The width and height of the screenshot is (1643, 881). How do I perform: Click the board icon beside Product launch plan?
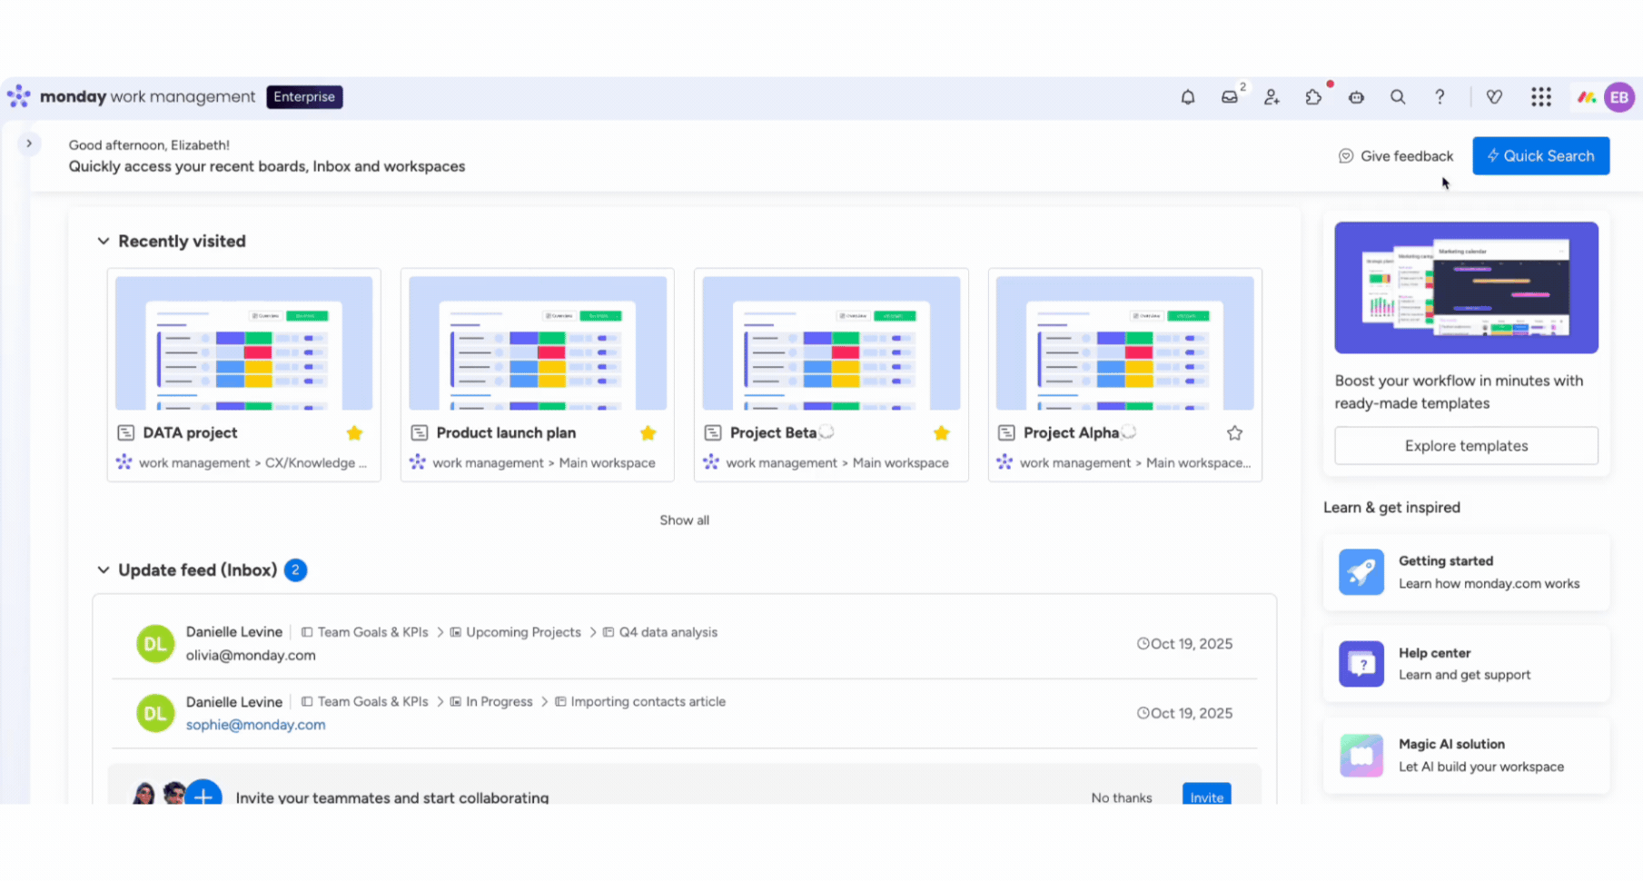tap(419, 433)
